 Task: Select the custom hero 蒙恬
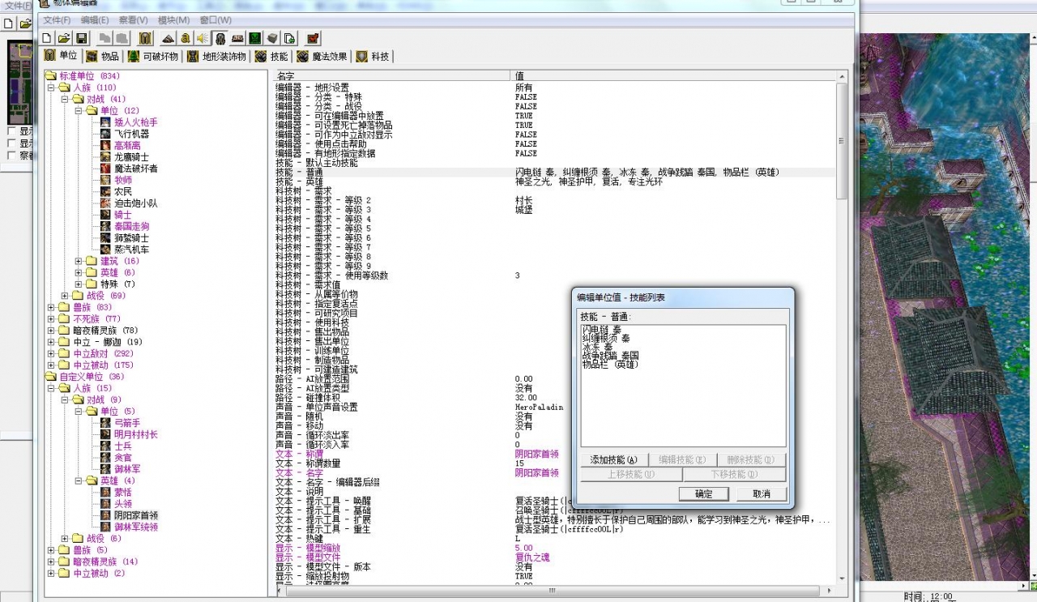click(x=122, y=492)
